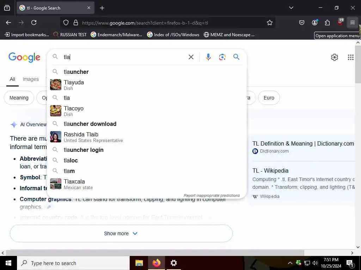The image size is (361, 270).
Task: Open TL Definition & Meaning Dictionary.com result
Action: pos(303,144)
